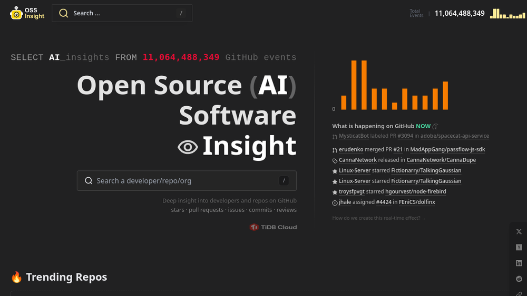Share on X (Twitter) icon
Viewport: 527px width, 296px height.
click(x=519, y=232)
